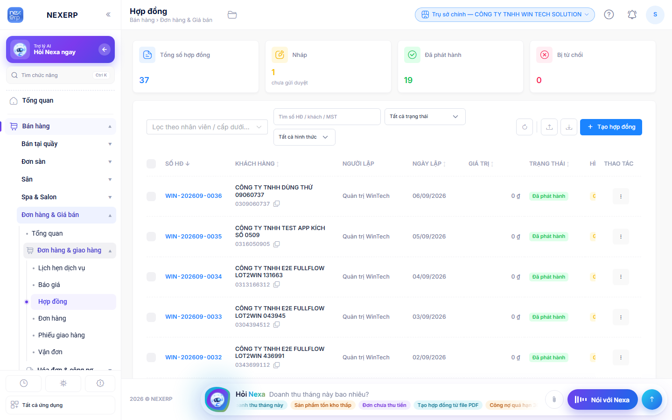Viewport: 672px width, 420px height.
Task: Copy tax code 0313166312
Action: 277,285
